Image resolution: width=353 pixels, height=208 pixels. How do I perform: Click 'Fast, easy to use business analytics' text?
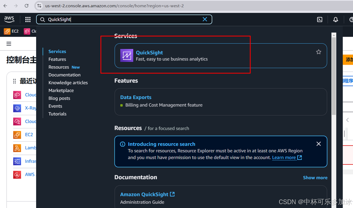[x=172, y=59]
